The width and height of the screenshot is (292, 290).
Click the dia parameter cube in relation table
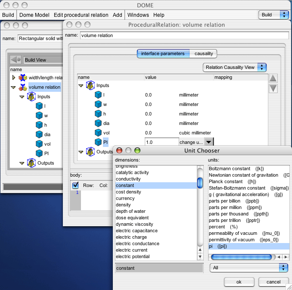pos(98,123)
